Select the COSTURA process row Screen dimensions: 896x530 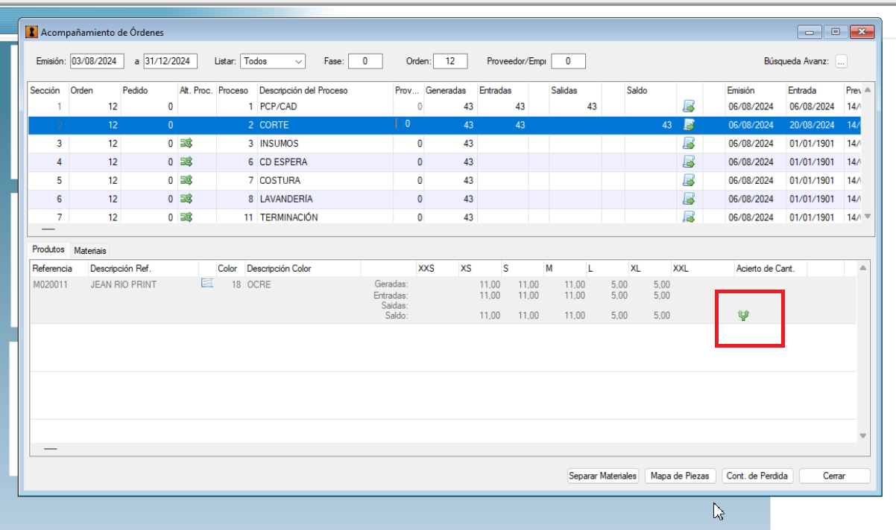click(x=444, y=180)
